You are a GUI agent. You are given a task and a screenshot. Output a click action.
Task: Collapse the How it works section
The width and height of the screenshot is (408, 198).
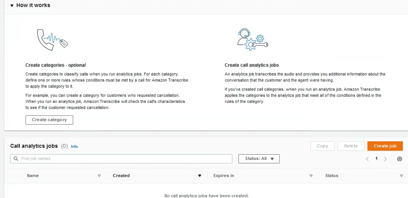click(12, 5)
